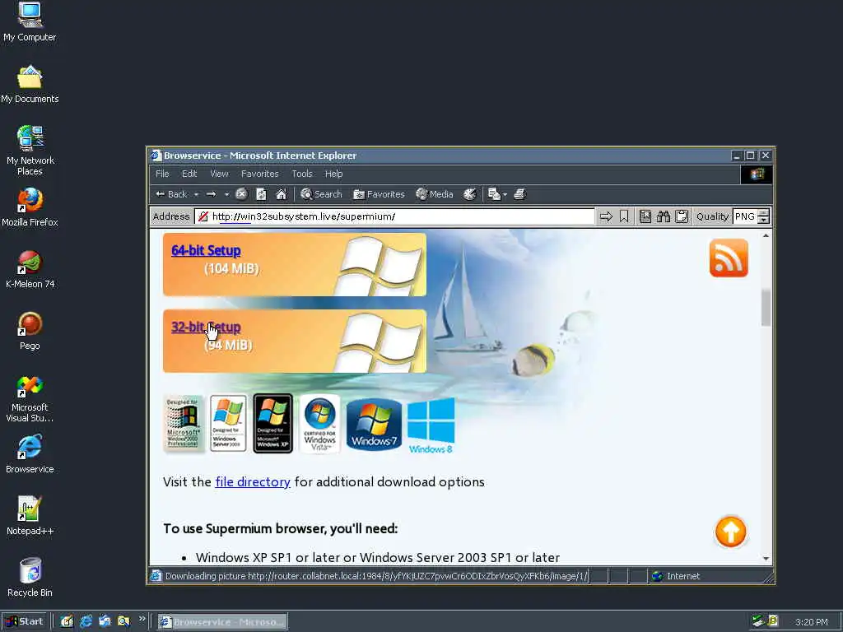Open the Start menu
The image size is (843, 632).
[x=25, y=622]
